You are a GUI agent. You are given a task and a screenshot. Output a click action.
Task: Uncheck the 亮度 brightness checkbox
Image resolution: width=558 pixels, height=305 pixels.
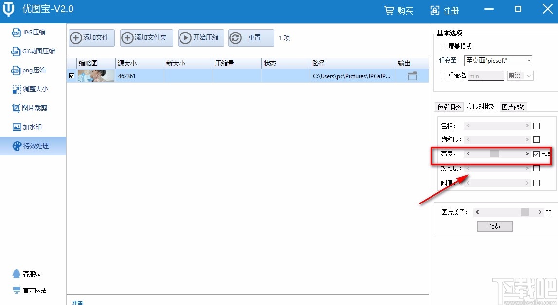[x=537, y=154]
